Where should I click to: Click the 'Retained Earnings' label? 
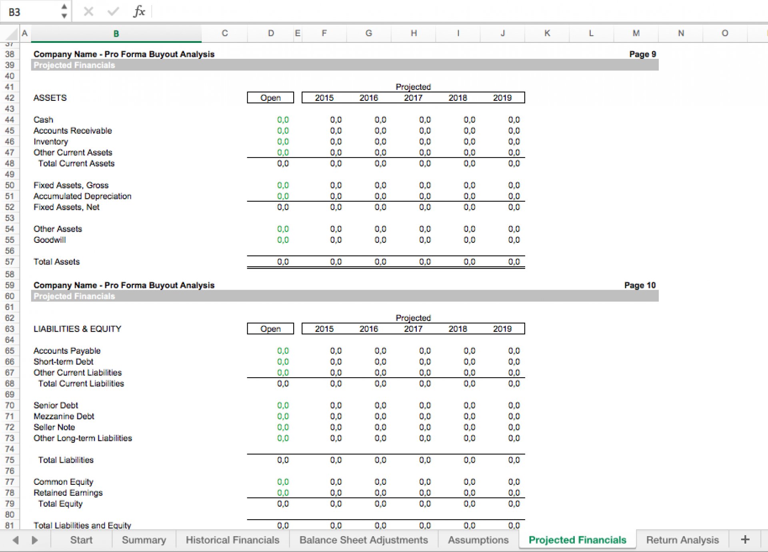pos(68,493)
